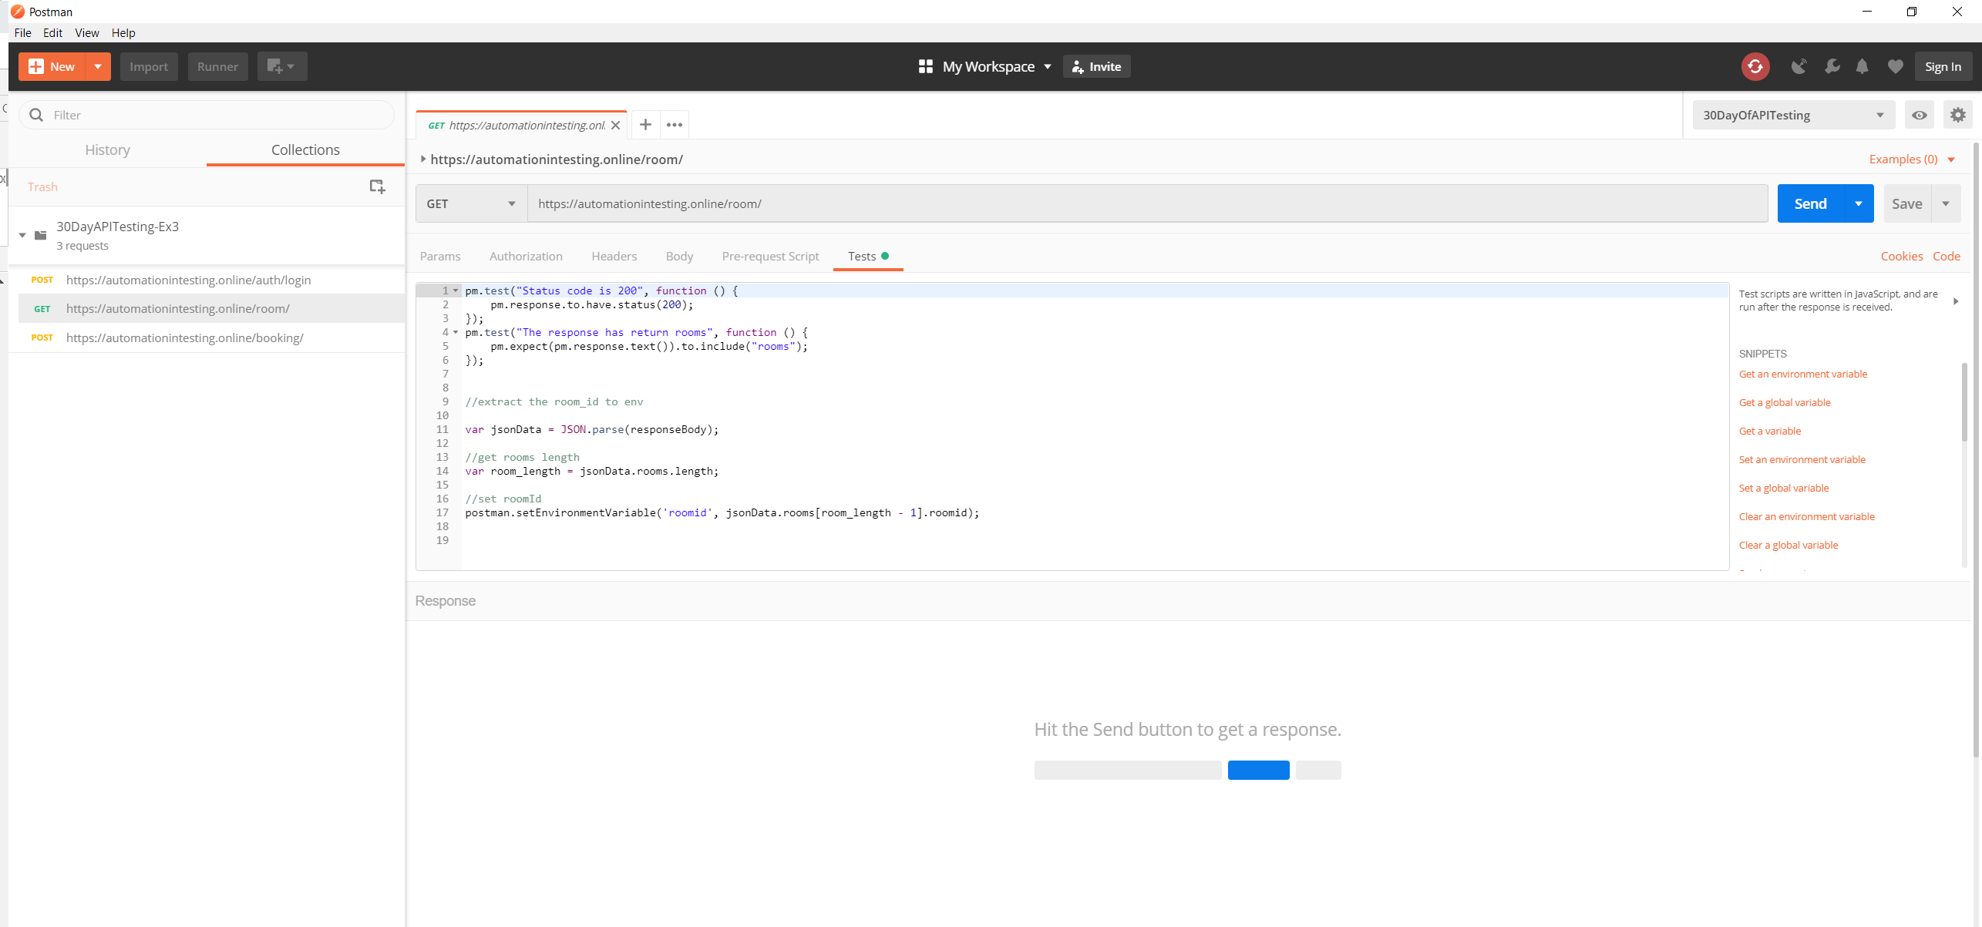Image resolution: width=1982 pixels, height=927 pixels.
Task: Switch to the Collections tab
Action: click(305, 149)
